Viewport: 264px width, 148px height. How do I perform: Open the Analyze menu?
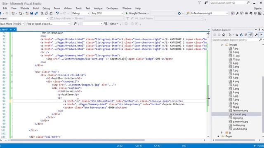tap(98, 8)
